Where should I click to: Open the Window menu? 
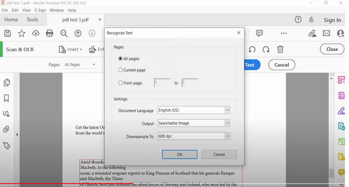coord(57,10)
